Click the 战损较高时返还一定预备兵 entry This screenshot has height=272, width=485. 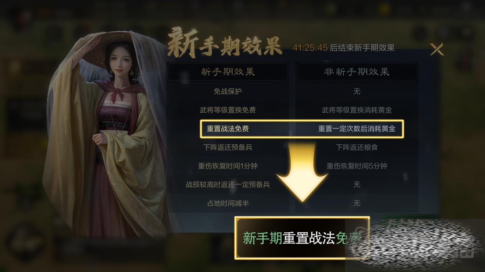tap(228, 185)
